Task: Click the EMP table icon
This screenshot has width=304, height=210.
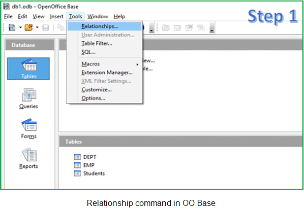Action: click(77, 165)
